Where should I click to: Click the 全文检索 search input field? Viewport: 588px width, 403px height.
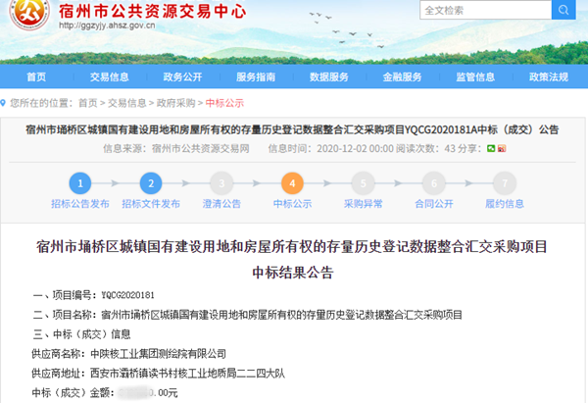pos(482,11)
